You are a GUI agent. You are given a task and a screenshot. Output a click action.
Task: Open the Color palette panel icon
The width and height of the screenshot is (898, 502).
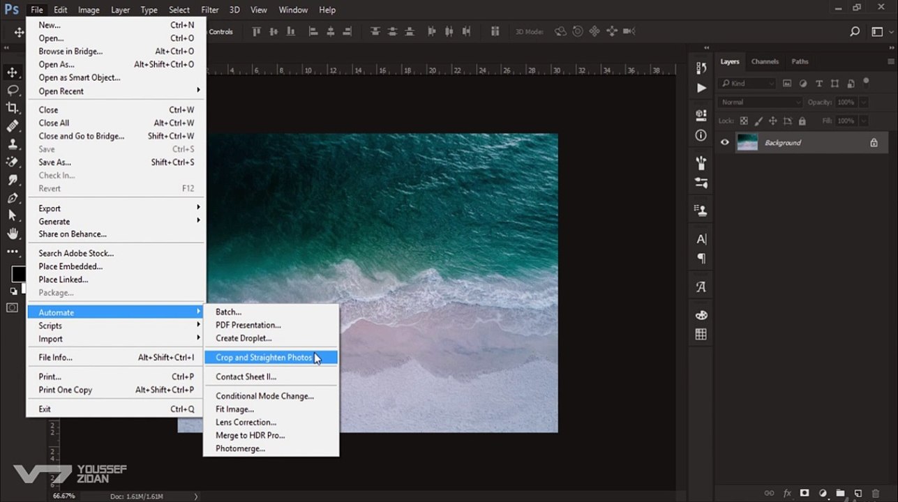point(701,315)
